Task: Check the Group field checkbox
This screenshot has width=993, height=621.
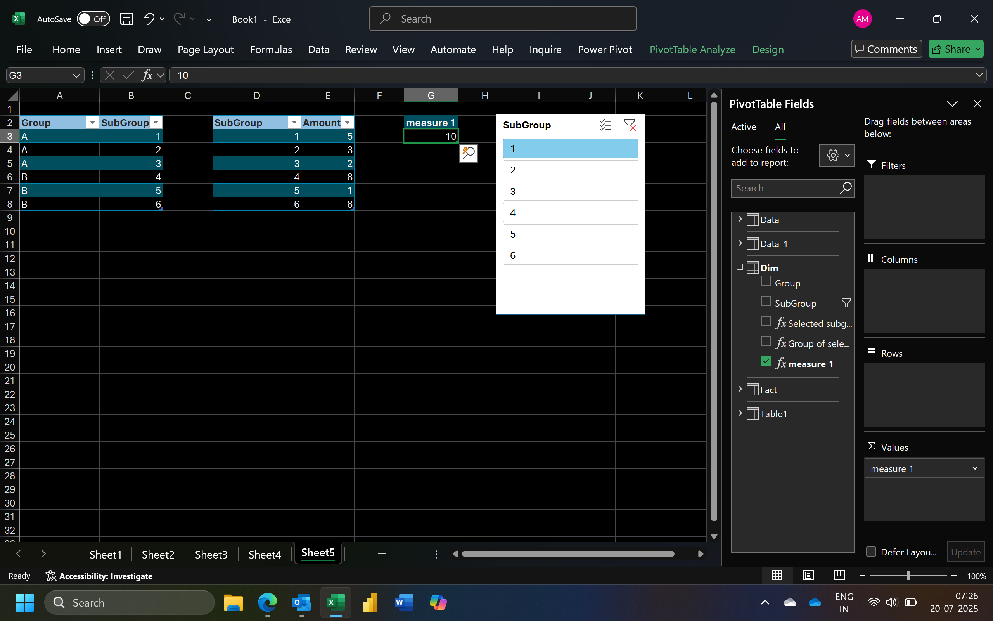Action: click(x=766, y=281)
